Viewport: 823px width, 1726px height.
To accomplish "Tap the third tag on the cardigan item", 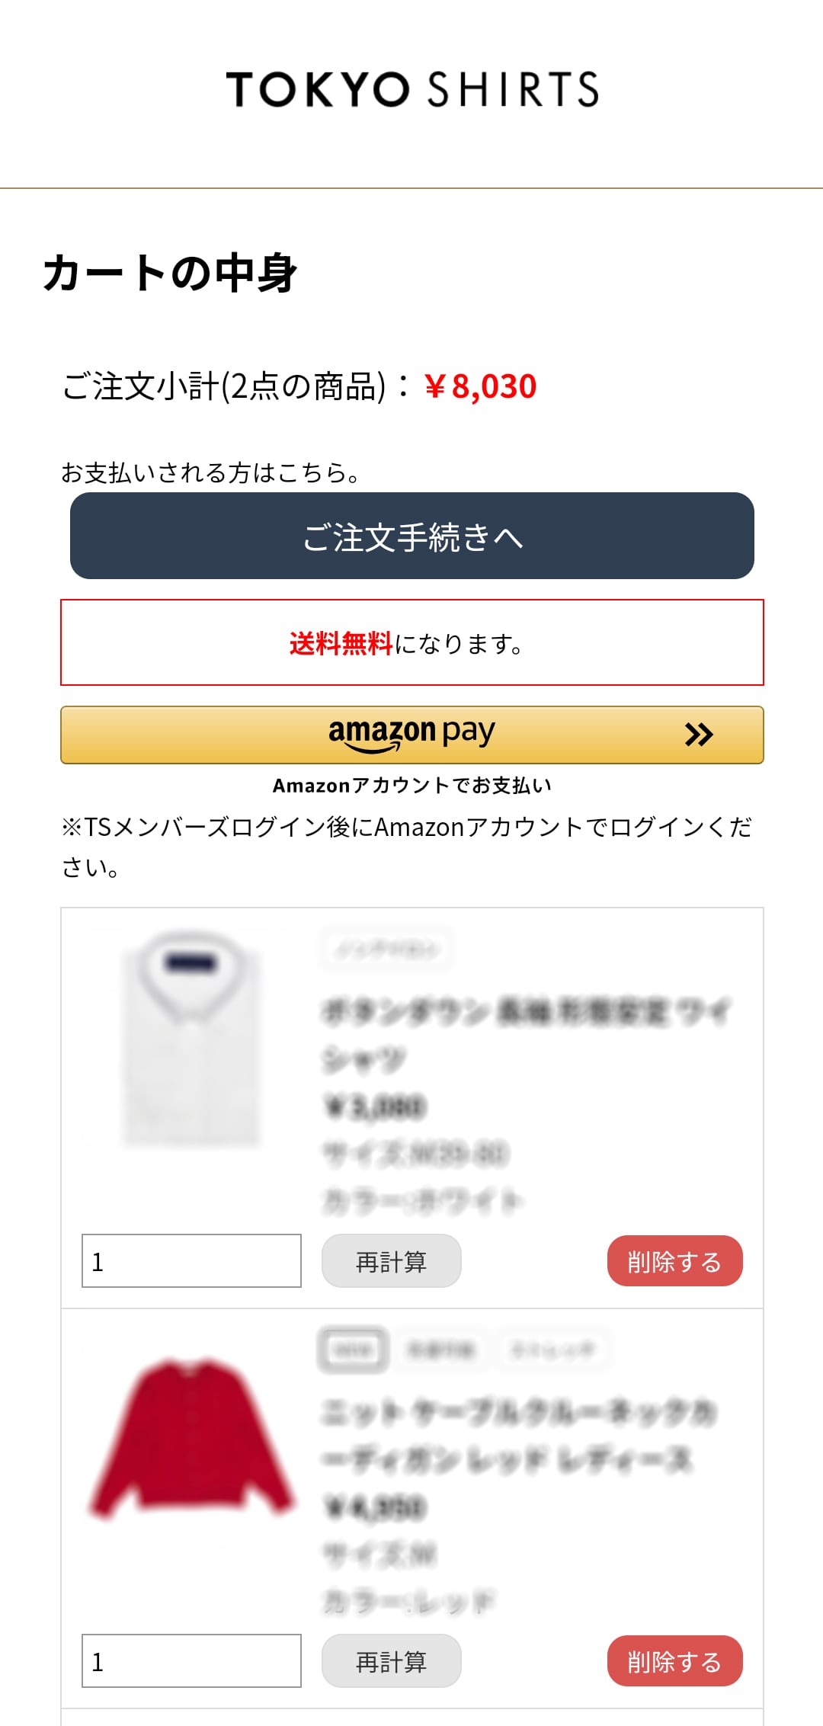I will point(552,1350).
